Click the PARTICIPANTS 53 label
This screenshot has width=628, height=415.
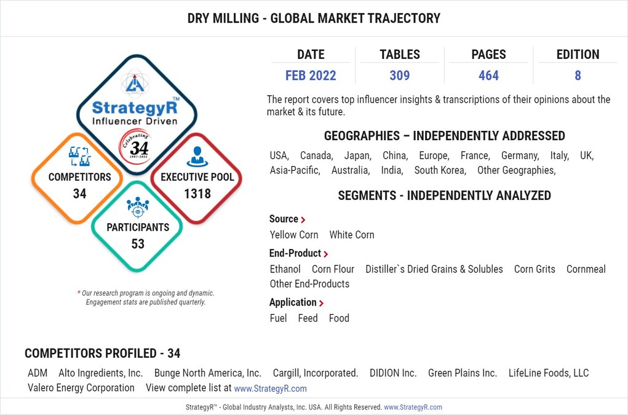coord(138,235)
